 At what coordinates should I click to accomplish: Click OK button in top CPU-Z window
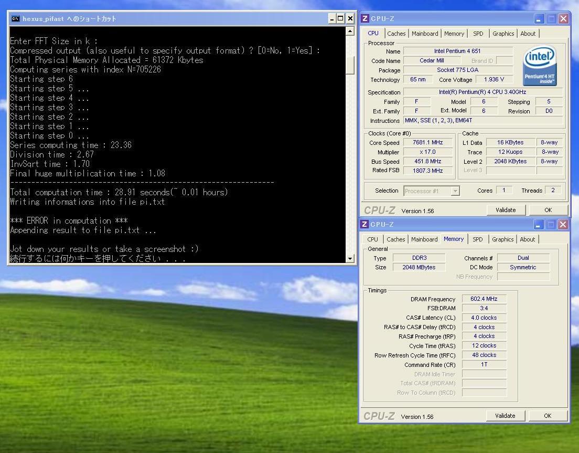(x=549, y=210)
